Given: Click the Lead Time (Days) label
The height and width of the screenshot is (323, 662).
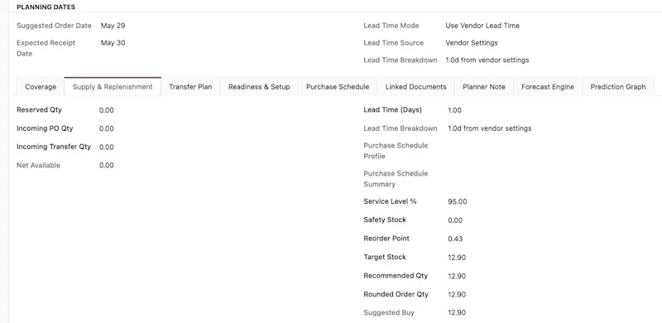Looking at the screenshot, I should pos(392,110).
